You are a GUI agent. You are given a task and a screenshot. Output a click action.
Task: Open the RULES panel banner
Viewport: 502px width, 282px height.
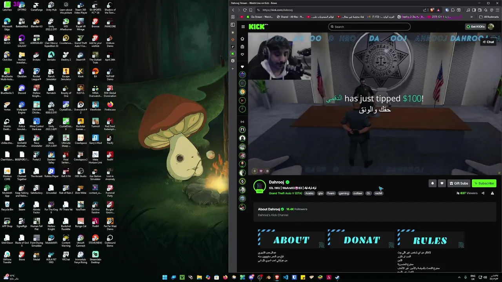coord(431,239)
